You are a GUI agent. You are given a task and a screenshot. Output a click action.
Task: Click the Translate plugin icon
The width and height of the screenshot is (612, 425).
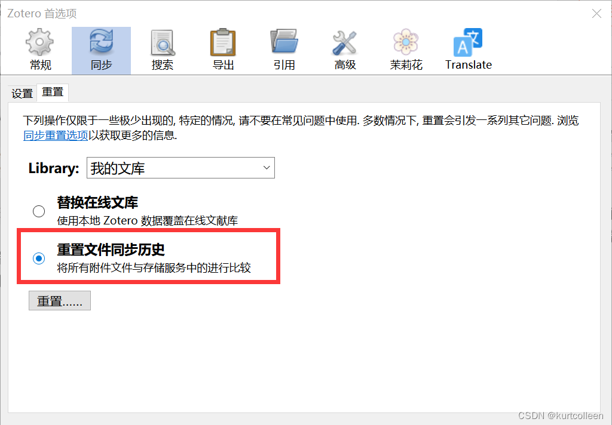[x=468, y=48]
